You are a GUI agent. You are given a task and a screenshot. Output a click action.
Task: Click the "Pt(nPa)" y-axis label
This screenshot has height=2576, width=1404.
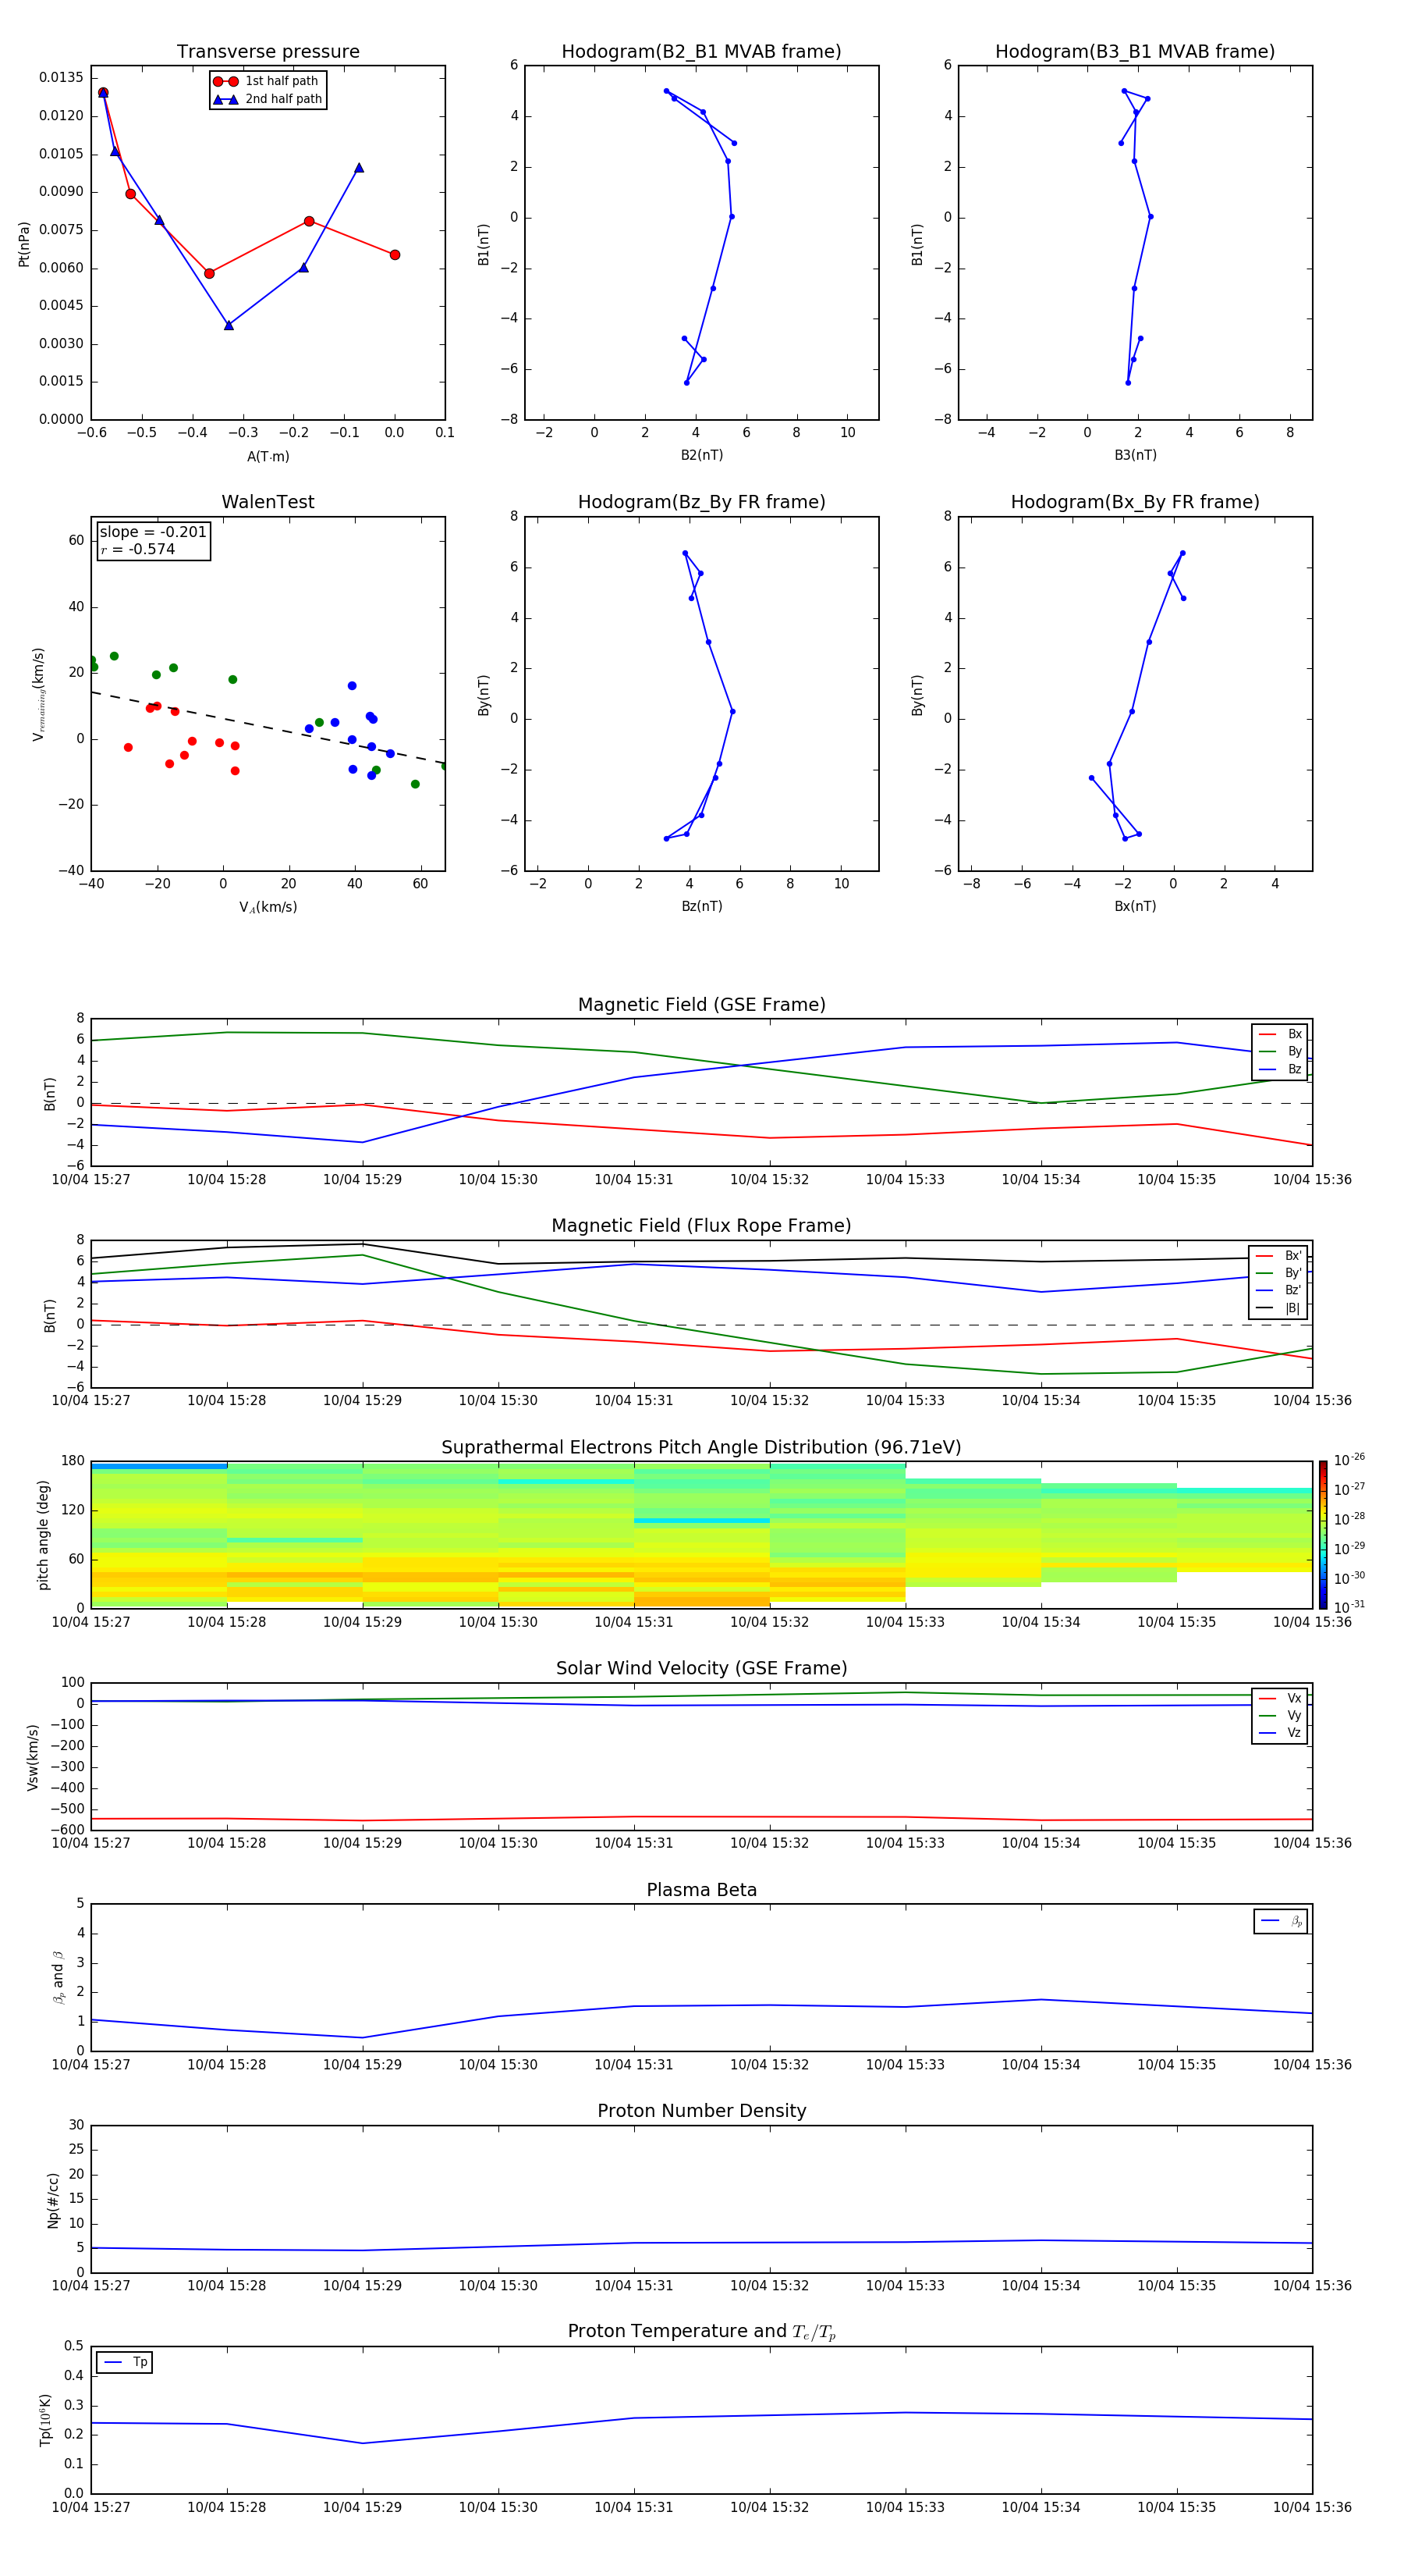[24, 244]
